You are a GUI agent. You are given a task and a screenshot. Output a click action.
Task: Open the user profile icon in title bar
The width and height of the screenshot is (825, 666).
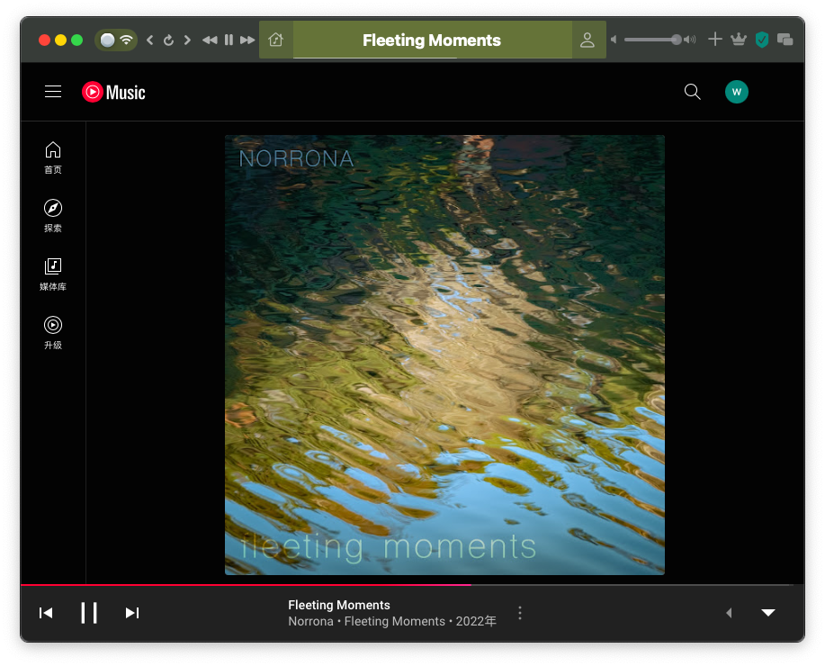pyautogui.click(x=587, y=40)
